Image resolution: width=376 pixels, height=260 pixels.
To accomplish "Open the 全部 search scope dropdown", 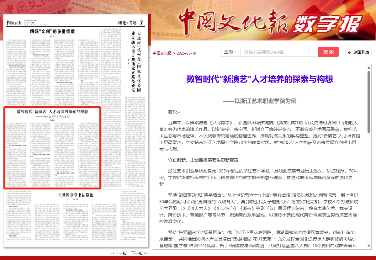I will tap(230, 52).
